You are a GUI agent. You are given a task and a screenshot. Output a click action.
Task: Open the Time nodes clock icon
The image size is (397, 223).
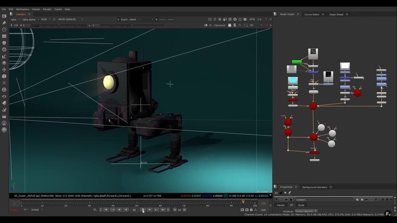(4, 29)
